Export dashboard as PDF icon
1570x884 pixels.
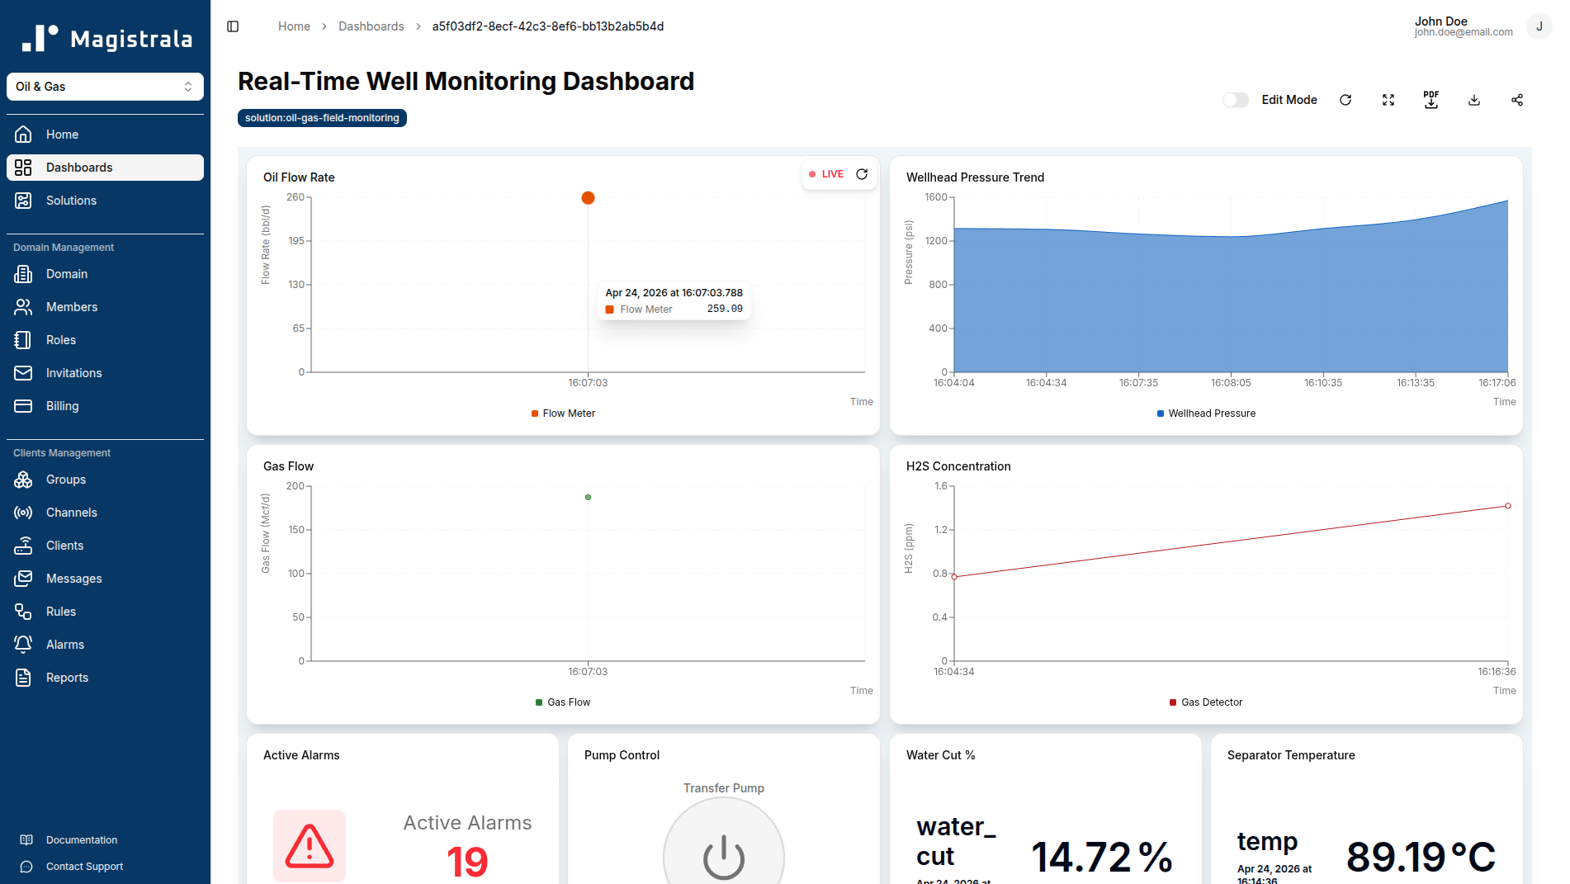[1431, 100]
